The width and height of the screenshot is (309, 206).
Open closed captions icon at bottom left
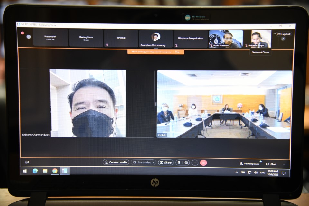tap(27, 162)
